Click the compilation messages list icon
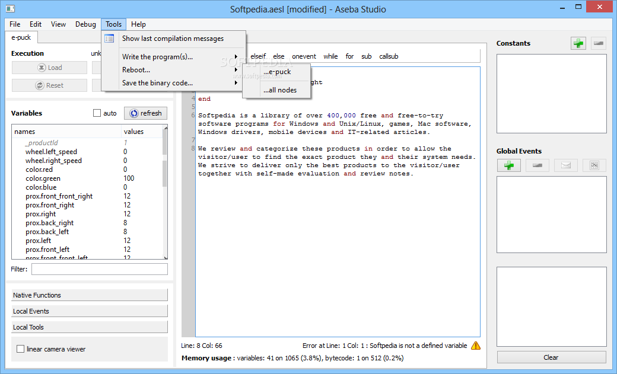617x374 pixels. click(109, 39)
